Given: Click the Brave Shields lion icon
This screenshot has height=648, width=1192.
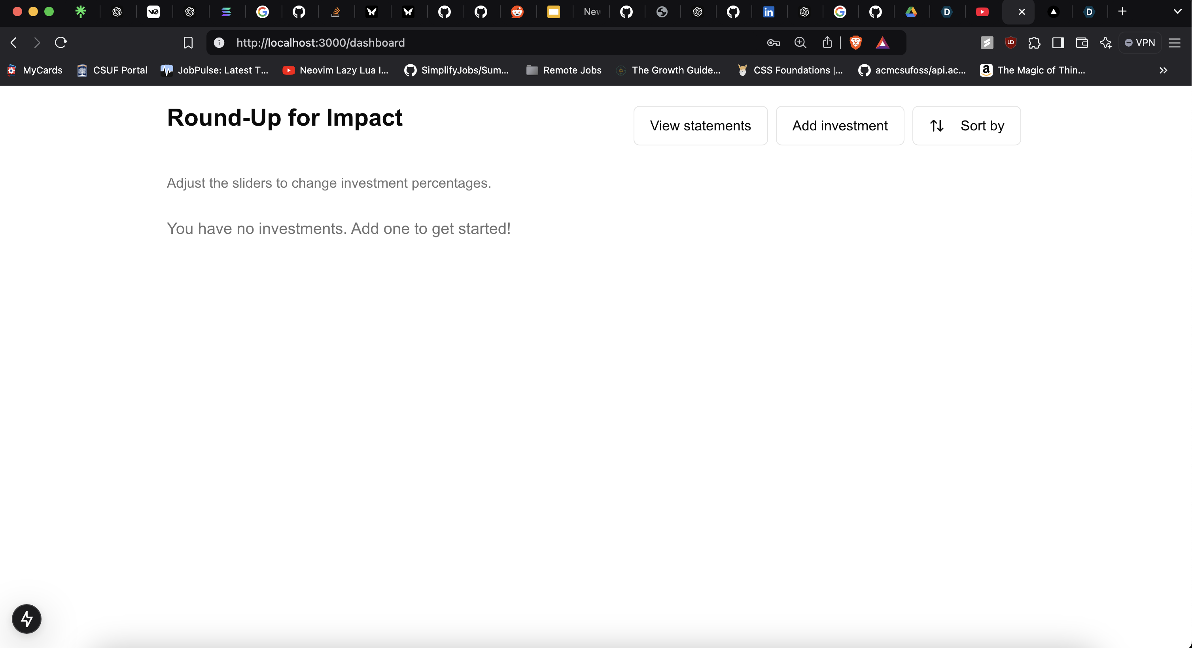Looking at the screenshot, I should tap(855, 43).
